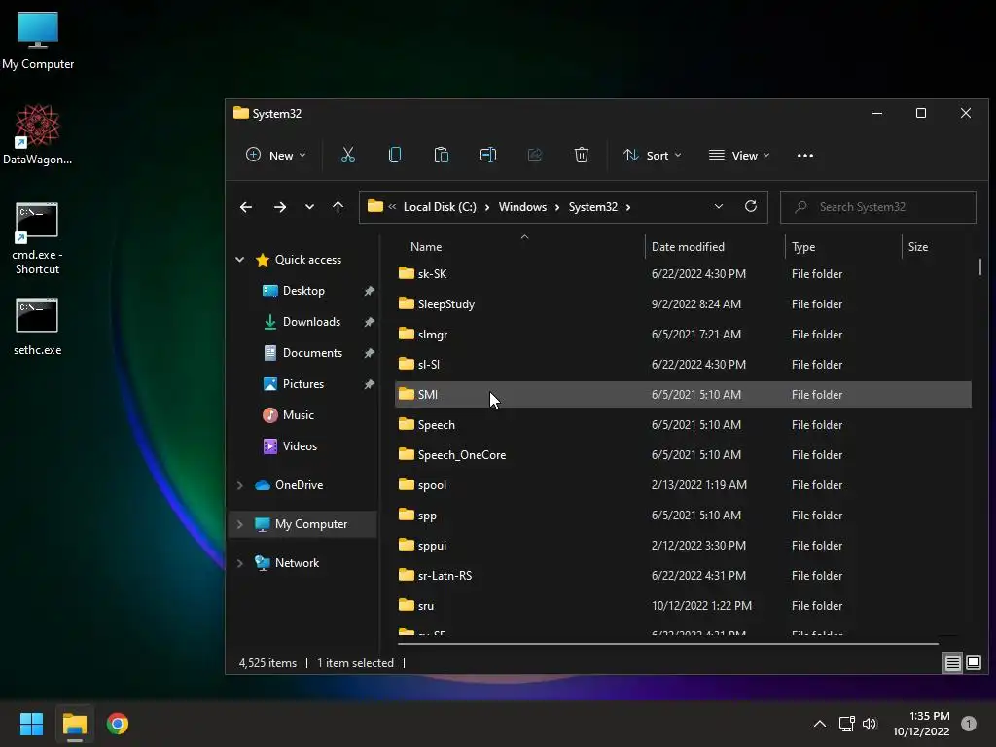Image resolution: width=996 pixels, height=747 pixels.
Task: Select the spool folder
Action: (683, 485)
